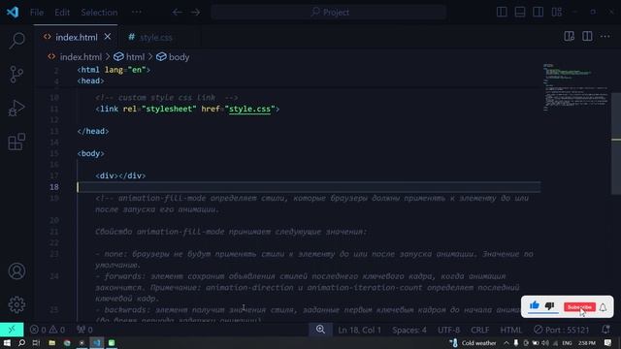Open the Edit menu
621x349 pixels.
coord(62,13)
